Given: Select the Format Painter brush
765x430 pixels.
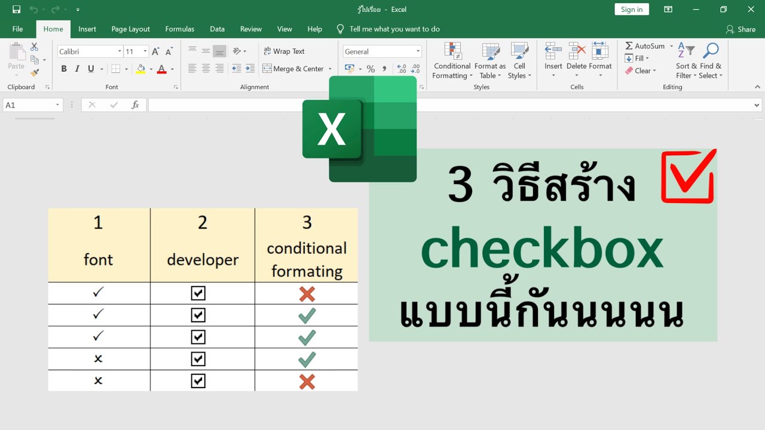Looking at the screenshot, I should tap(35, 73).
